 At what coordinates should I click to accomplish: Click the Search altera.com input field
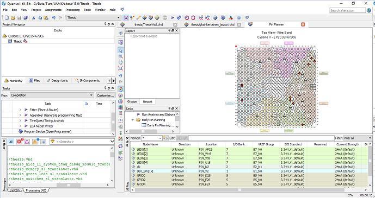pos(347,10)
